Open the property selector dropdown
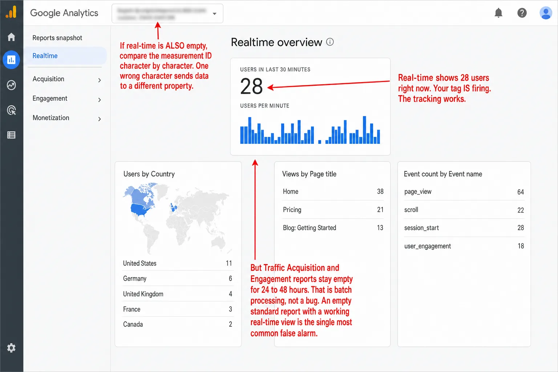558x372 pixels. point(167,13)
